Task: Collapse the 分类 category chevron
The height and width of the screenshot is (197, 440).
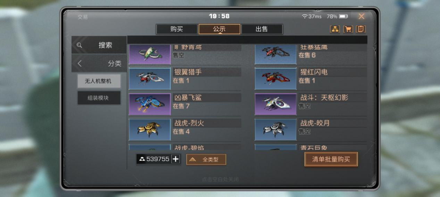Action: [x=80, y=64]
